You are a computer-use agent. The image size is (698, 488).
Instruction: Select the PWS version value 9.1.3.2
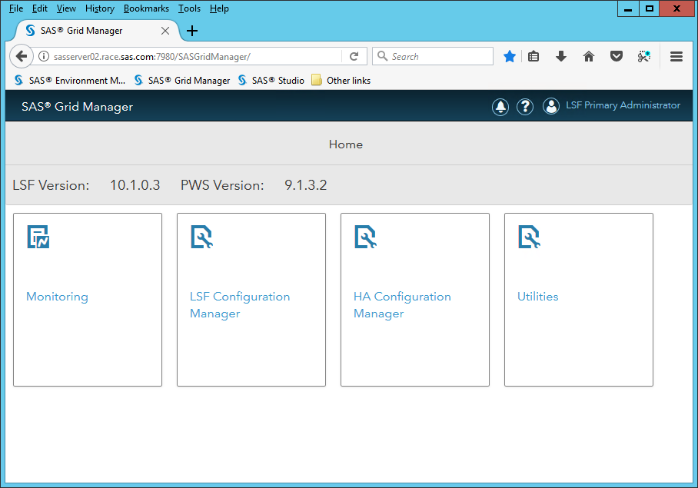point(306,185)
